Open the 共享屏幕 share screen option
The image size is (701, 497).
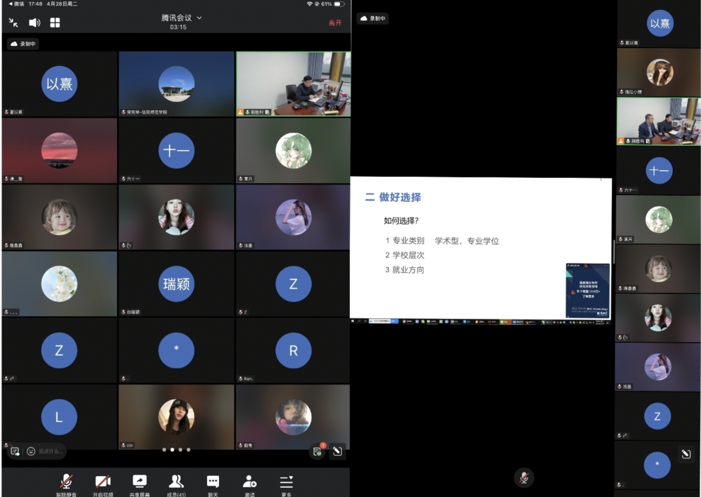[x=139, y=482]
